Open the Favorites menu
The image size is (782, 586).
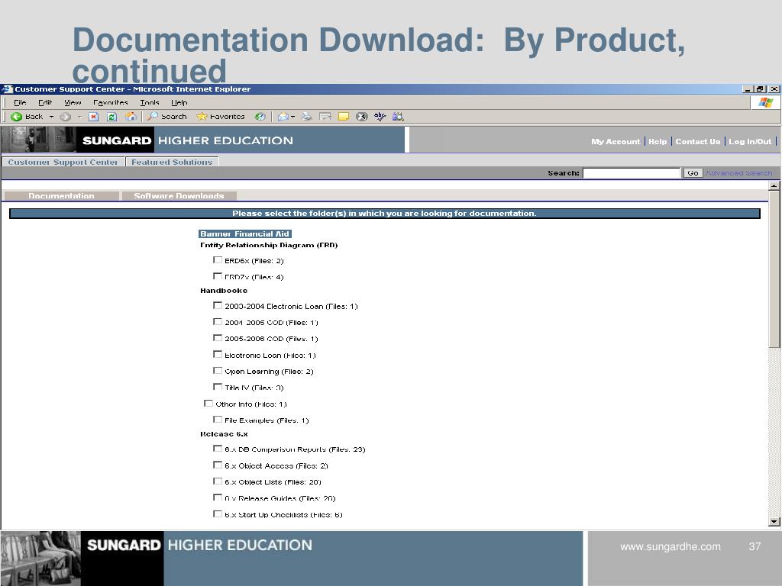(111, 103)
